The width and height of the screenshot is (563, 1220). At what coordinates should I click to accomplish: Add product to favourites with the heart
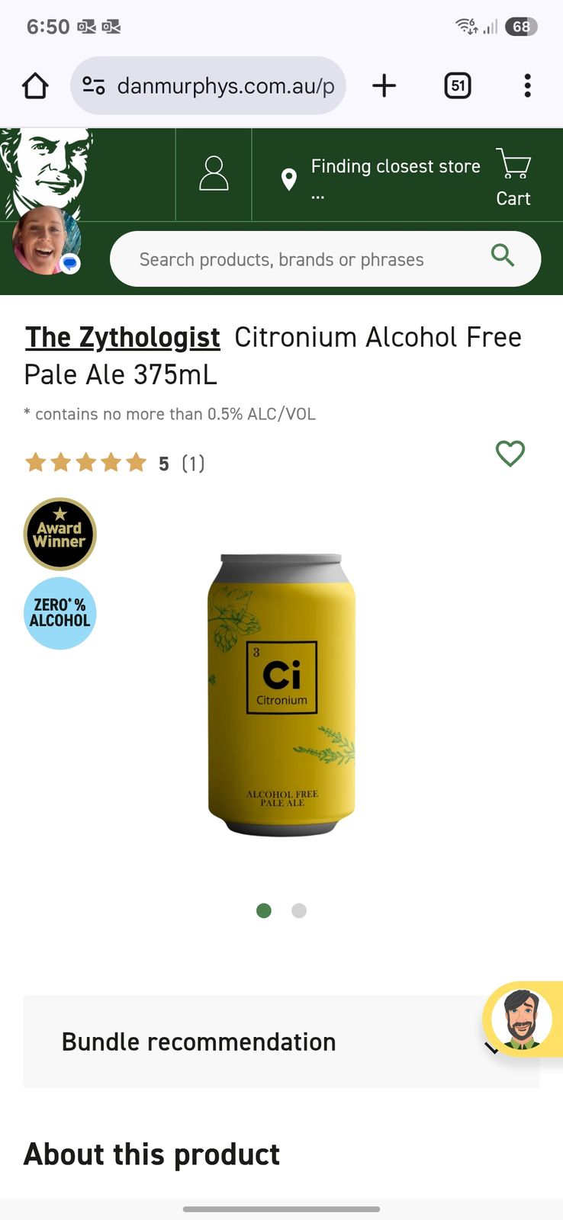[x=510, y=453]
